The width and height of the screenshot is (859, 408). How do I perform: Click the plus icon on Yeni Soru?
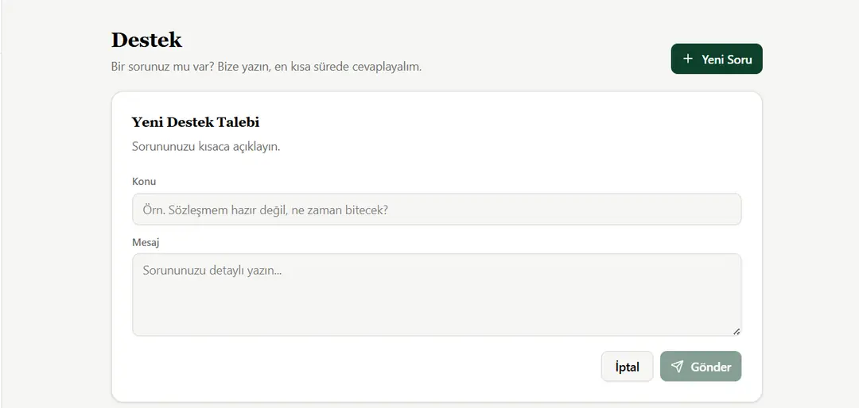688,59
